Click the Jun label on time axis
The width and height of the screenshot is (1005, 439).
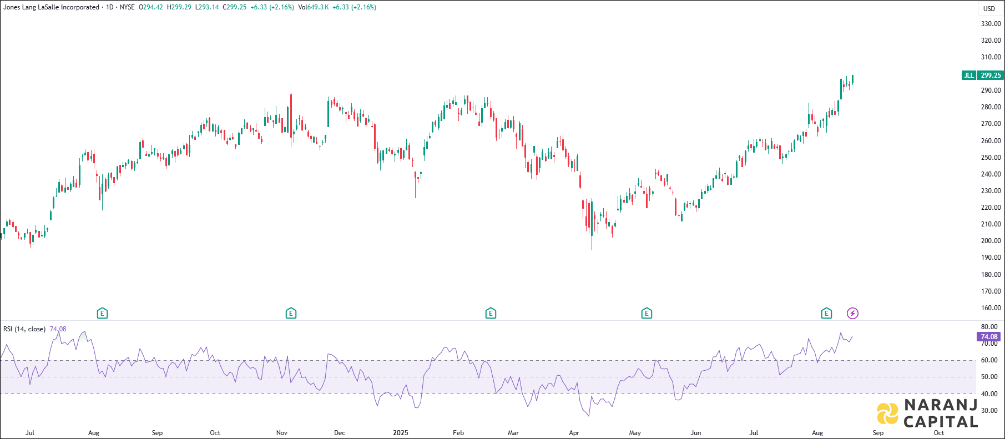tap(695, 433)
